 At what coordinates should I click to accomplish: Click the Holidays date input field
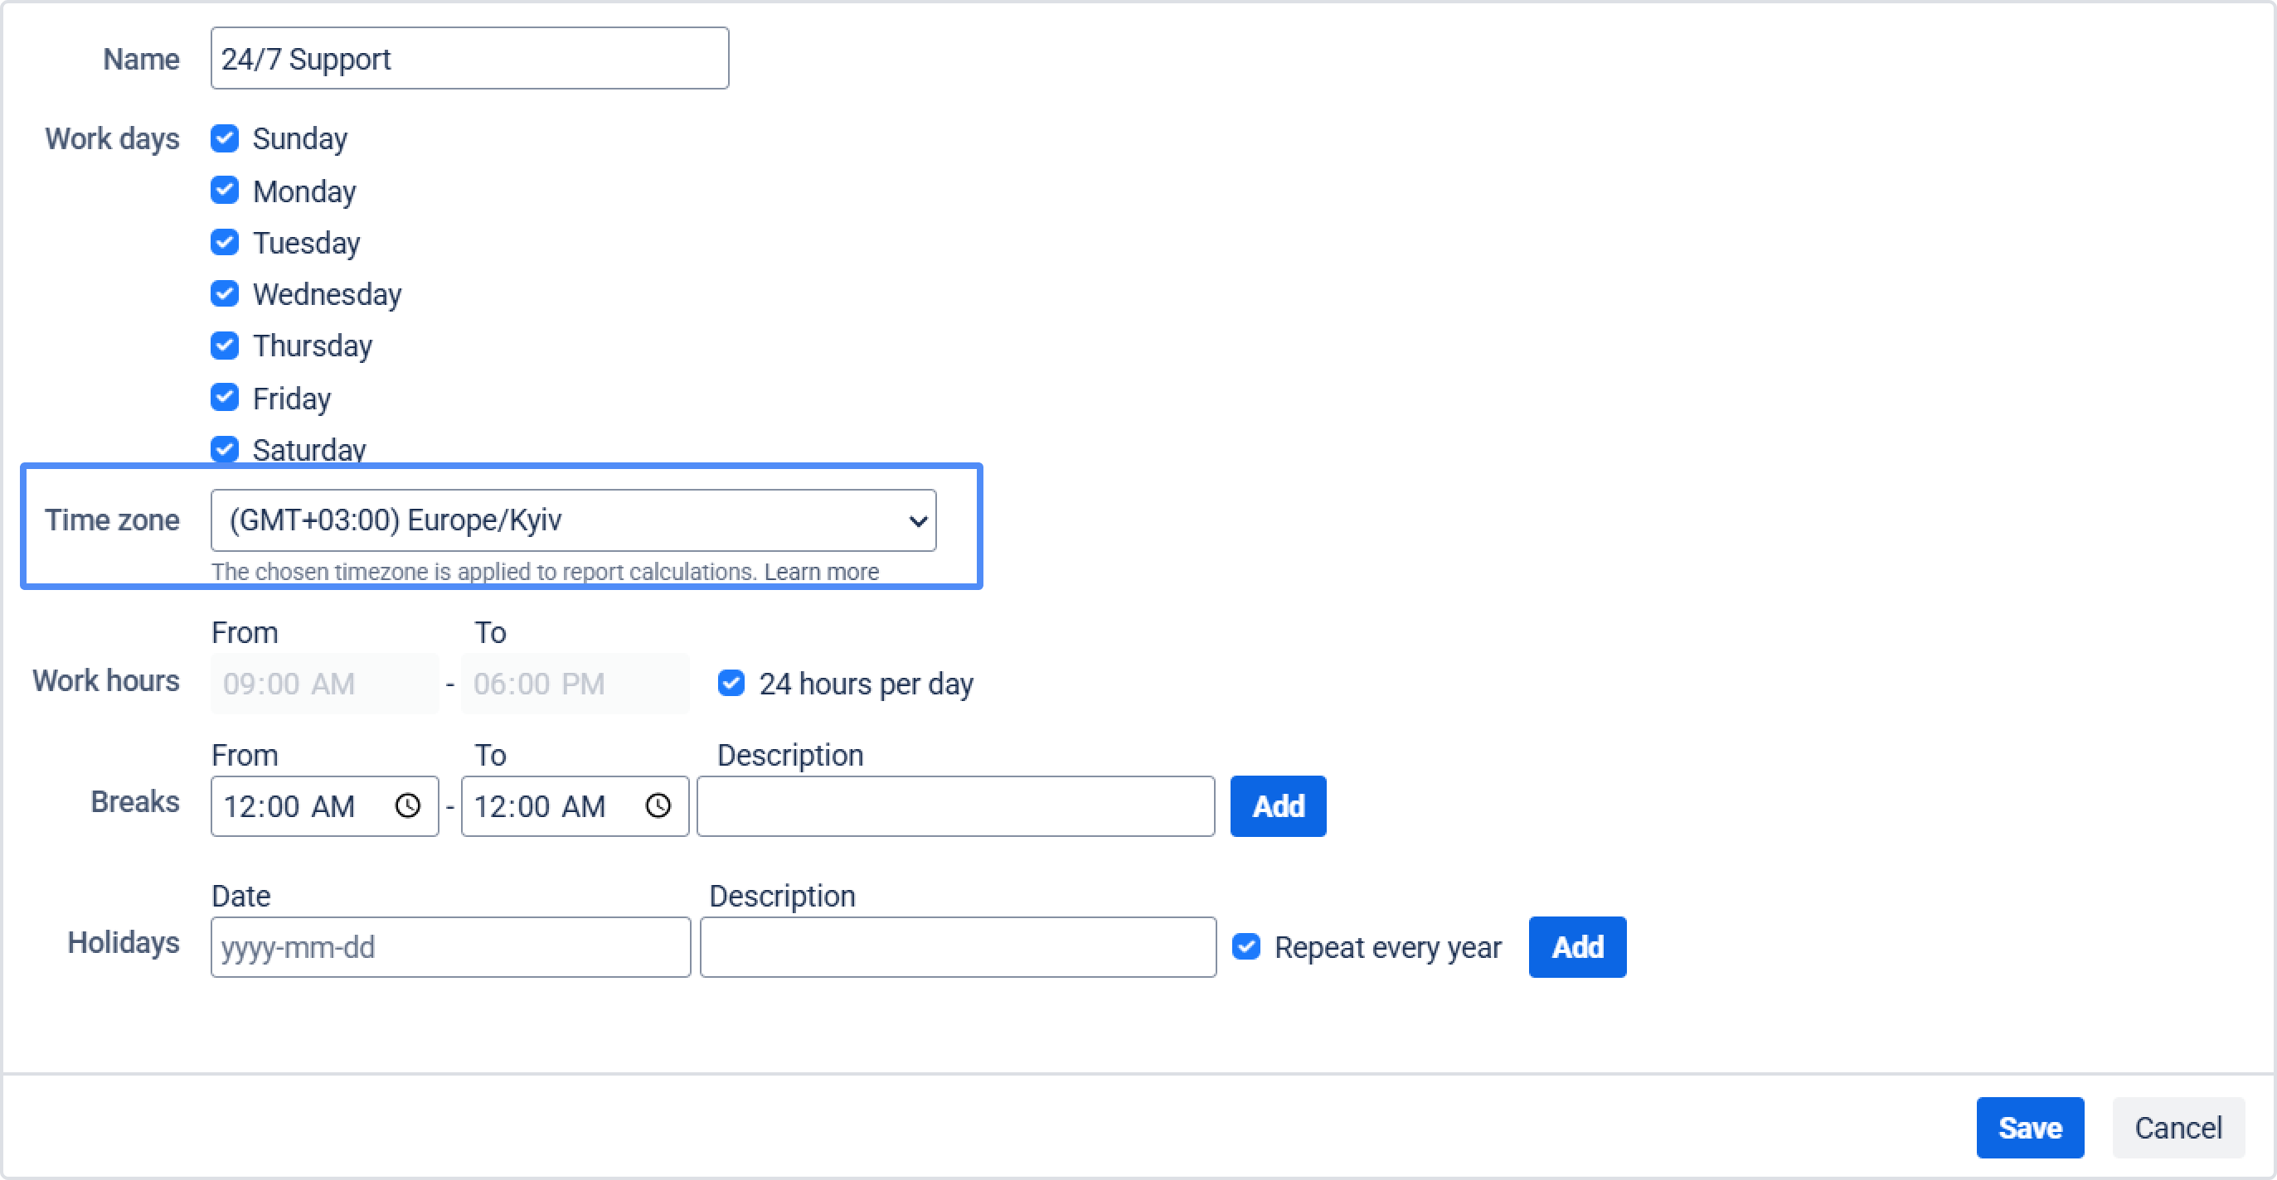450,947
